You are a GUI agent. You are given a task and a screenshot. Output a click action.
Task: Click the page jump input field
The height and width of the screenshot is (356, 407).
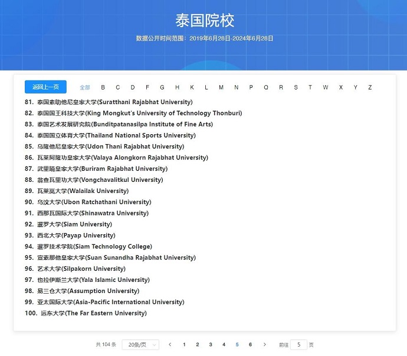coord(298,345)
